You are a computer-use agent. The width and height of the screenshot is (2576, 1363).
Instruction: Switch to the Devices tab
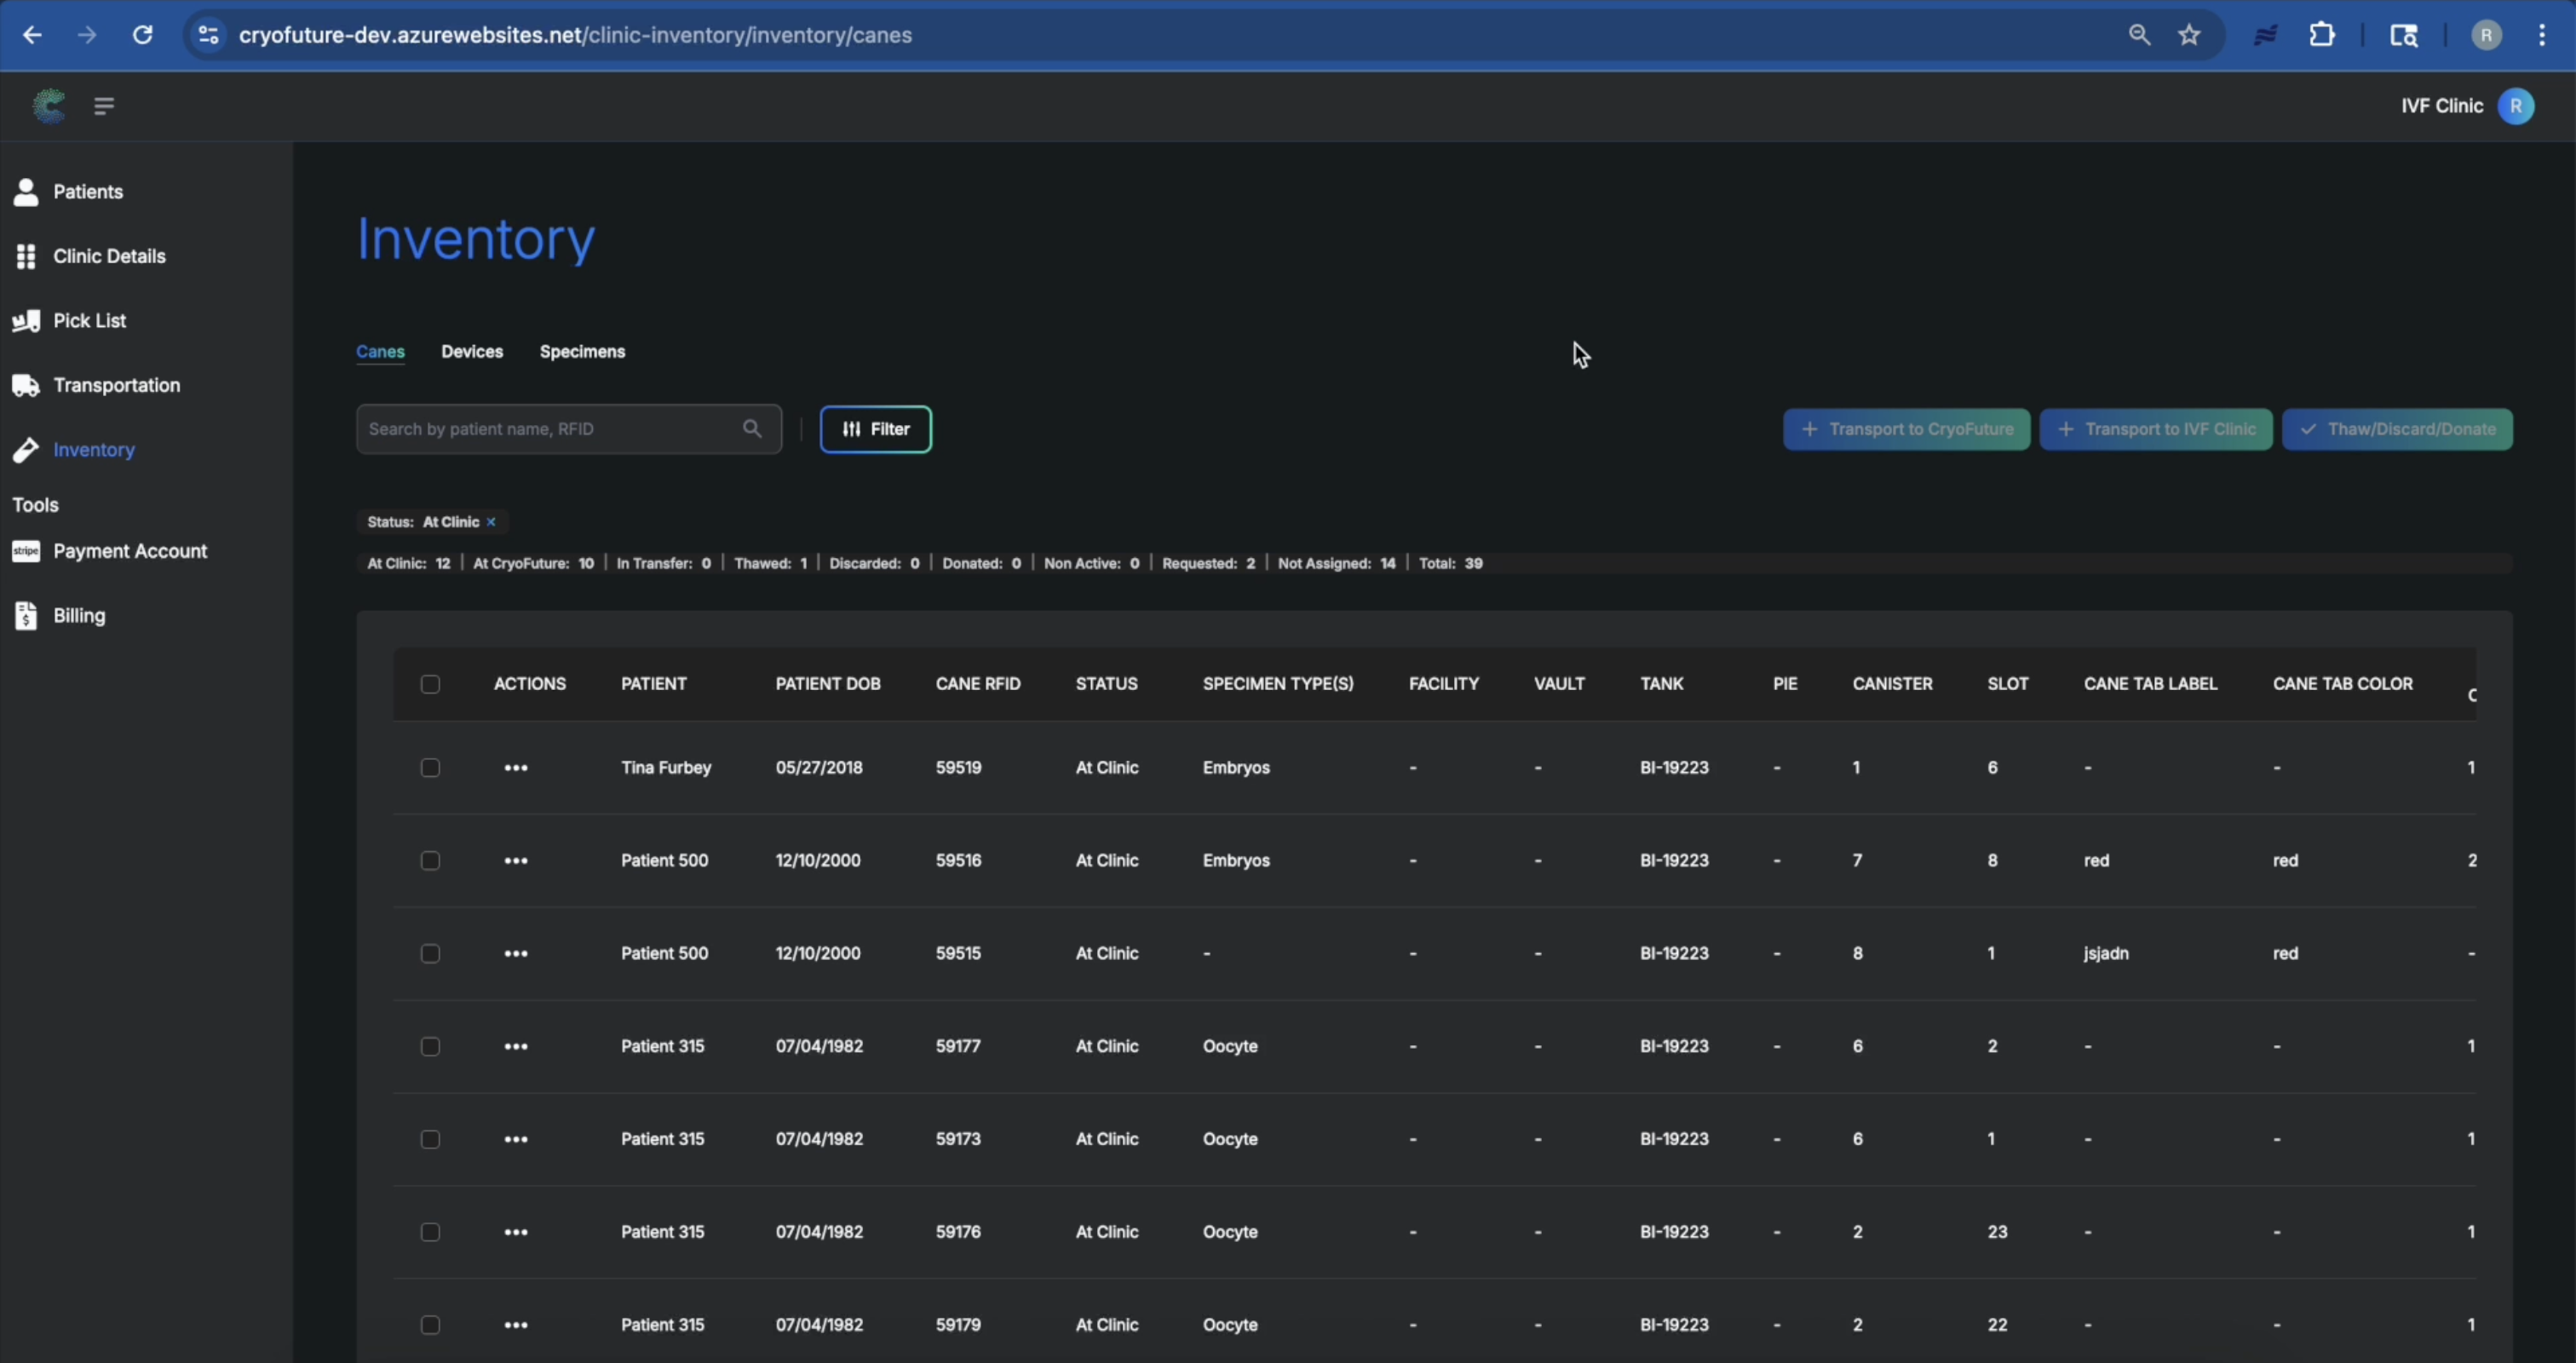pos(472,352)
